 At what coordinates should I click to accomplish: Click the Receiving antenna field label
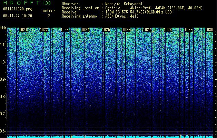[79, 16]
